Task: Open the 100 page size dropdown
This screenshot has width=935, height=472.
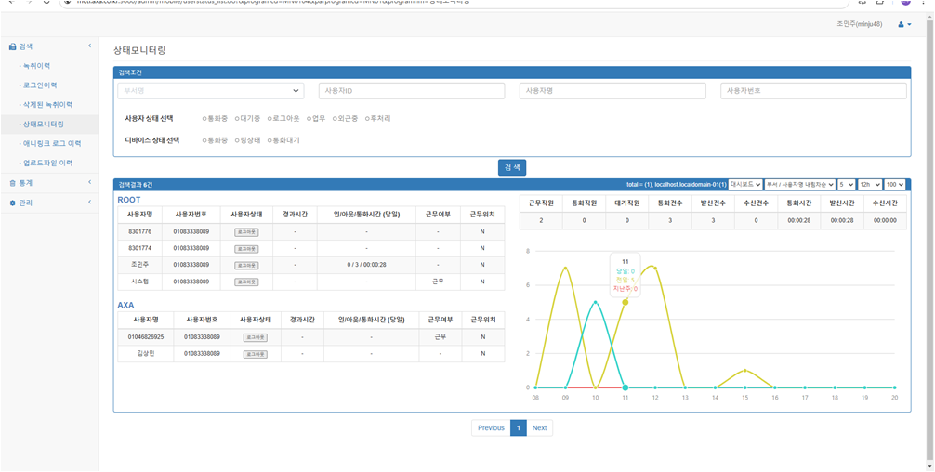Action: pos(894,185)
